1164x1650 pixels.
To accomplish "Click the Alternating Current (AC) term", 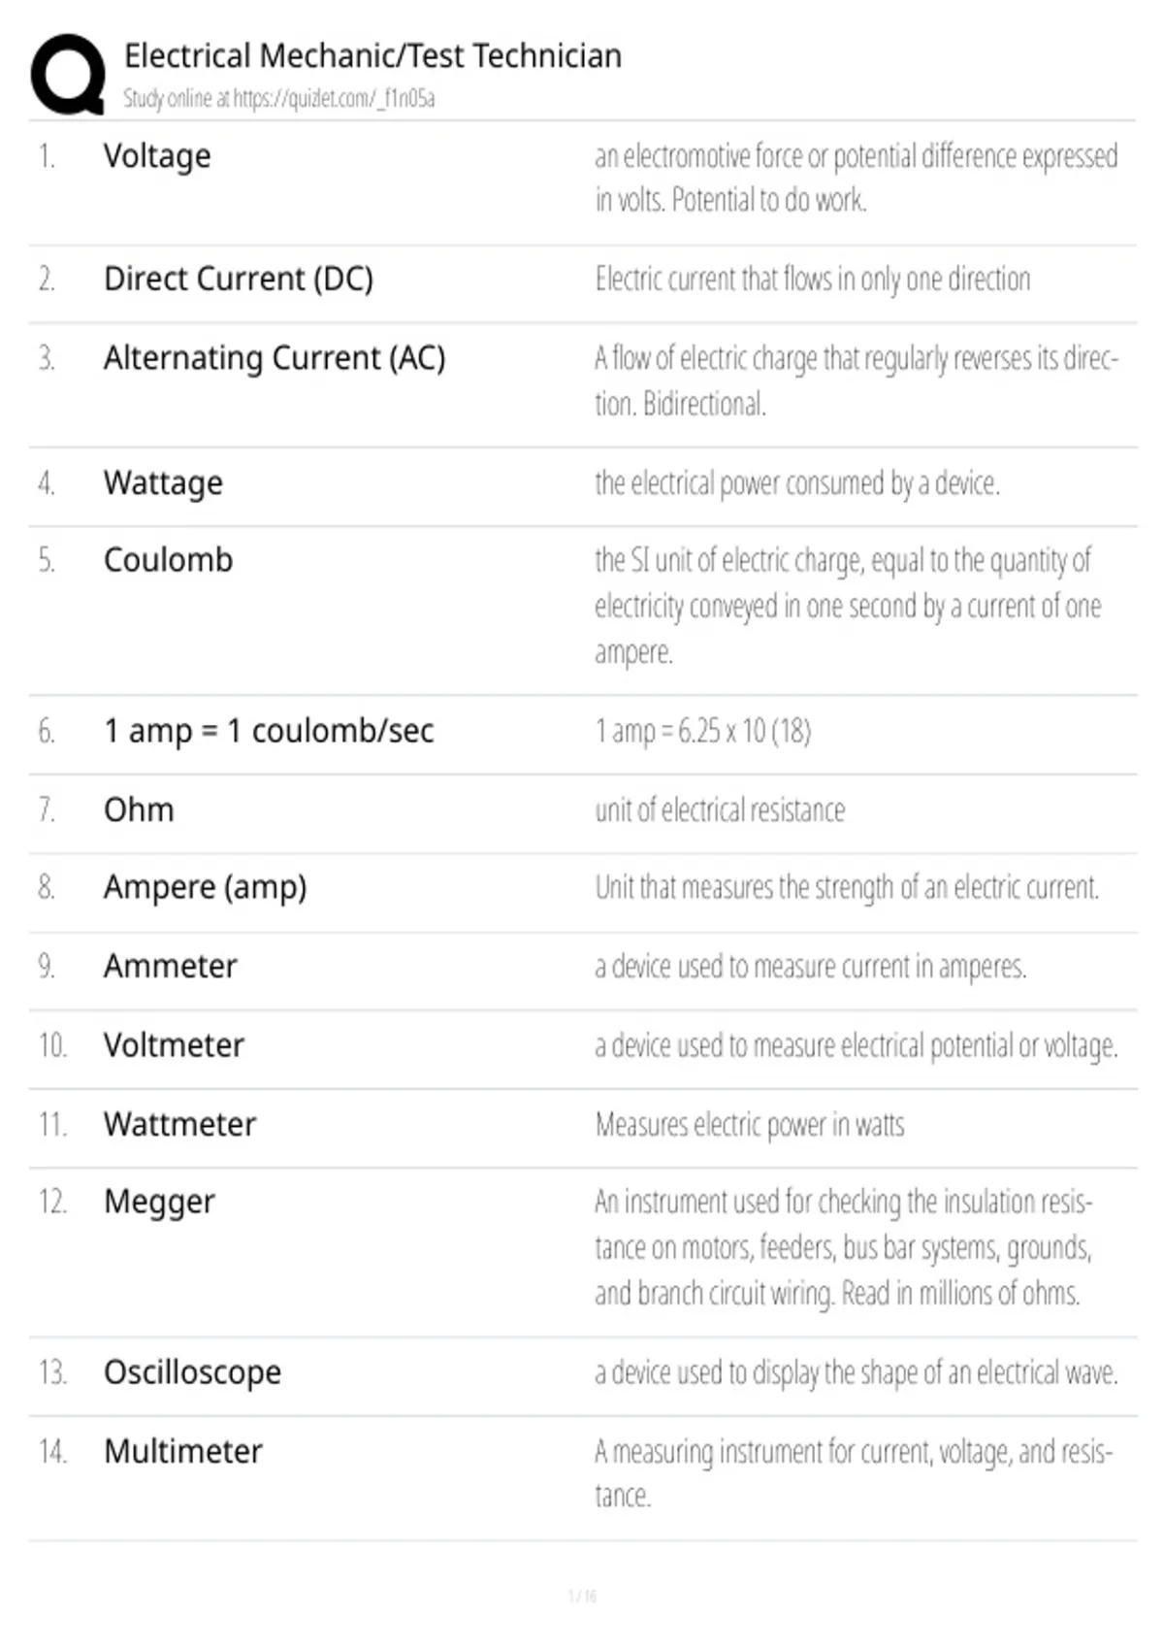I will pyautogui.click(x=275, y=358).
